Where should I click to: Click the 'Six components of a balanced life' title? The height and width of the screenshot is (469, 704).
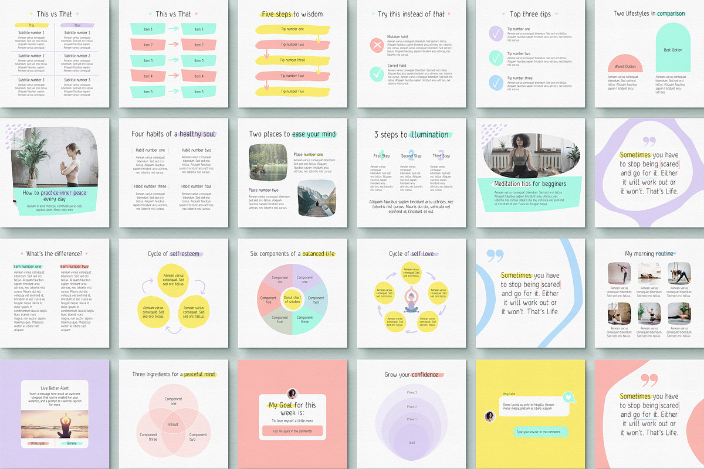(292, 254)
